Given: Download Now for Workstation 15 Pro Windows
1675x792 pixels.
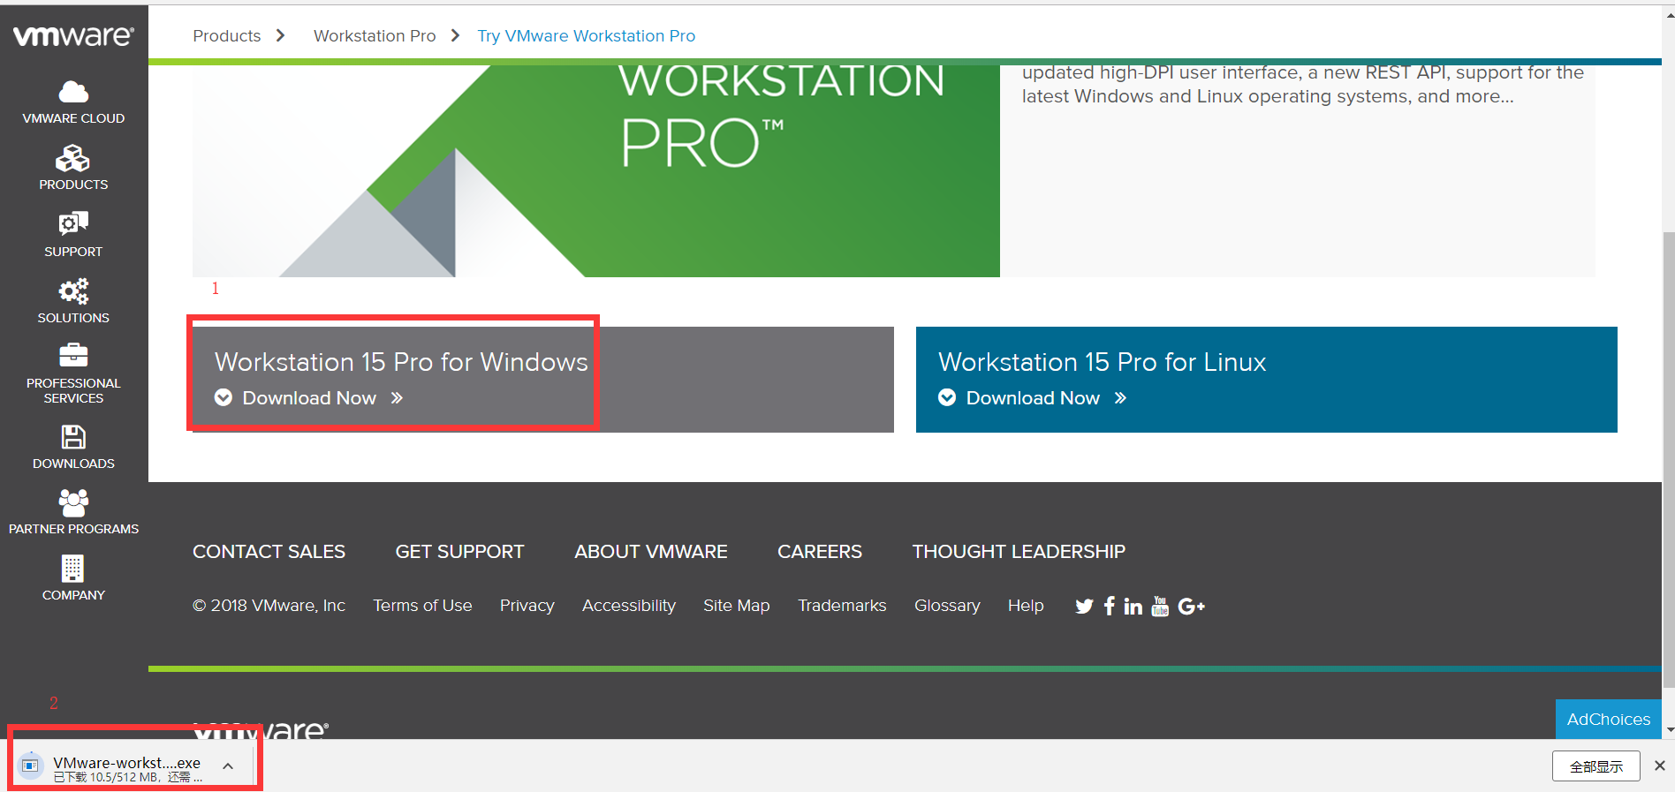Looking at the screenshot, I should pos(309,398).
